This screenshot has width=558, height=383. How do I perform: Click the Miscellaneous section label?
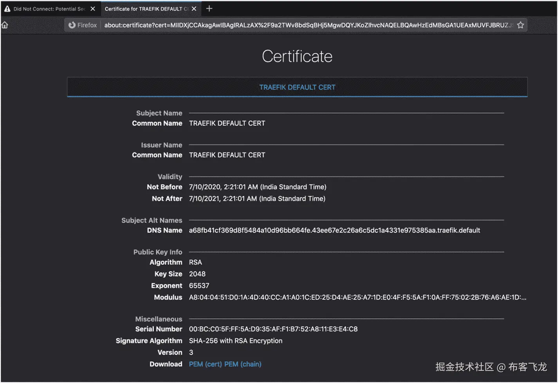point(159,319)
